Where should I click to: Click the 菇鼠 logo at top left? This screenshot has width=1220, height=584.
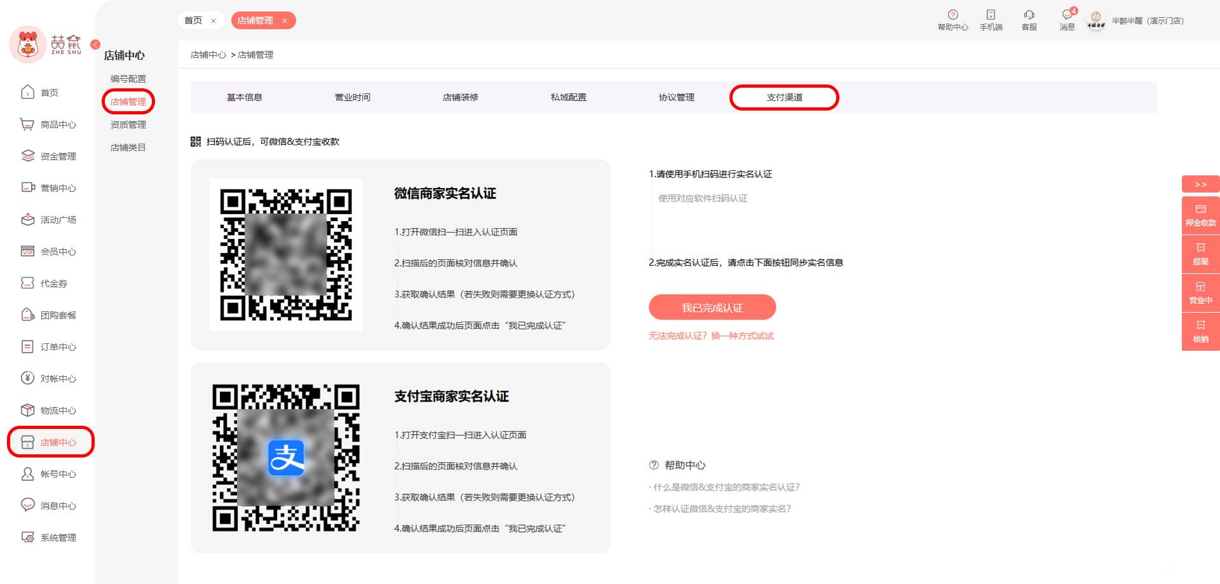pyautogui.click(x=46, y=44)
